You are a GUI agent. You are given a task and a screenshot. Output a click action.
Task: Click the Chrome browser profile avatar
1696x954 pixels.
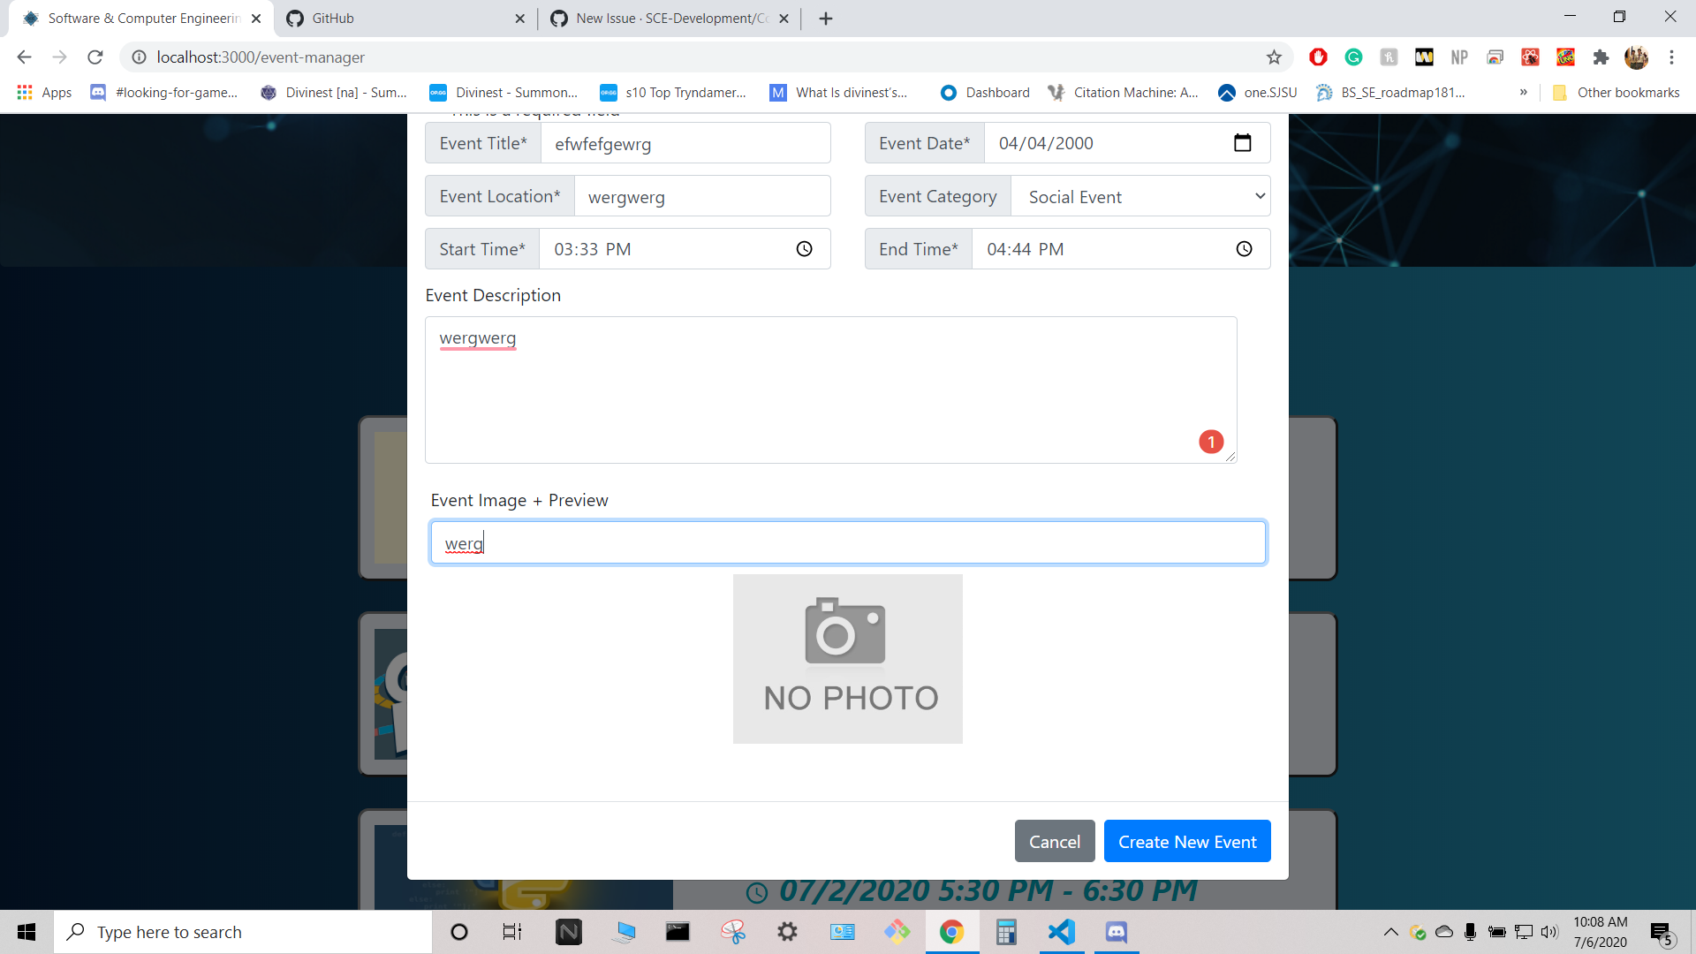[x=1637, y=57]
